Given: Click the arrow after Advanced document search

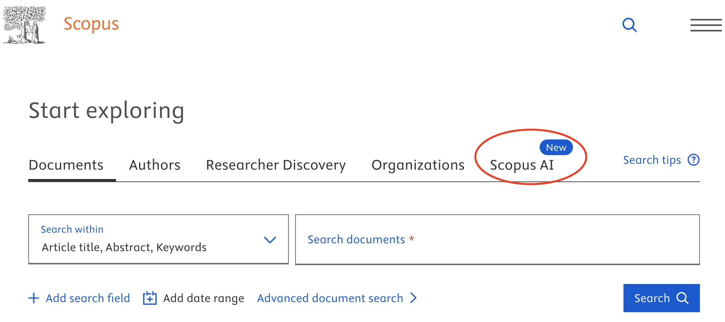Looking at the screenshot, I should pos(413,298).
